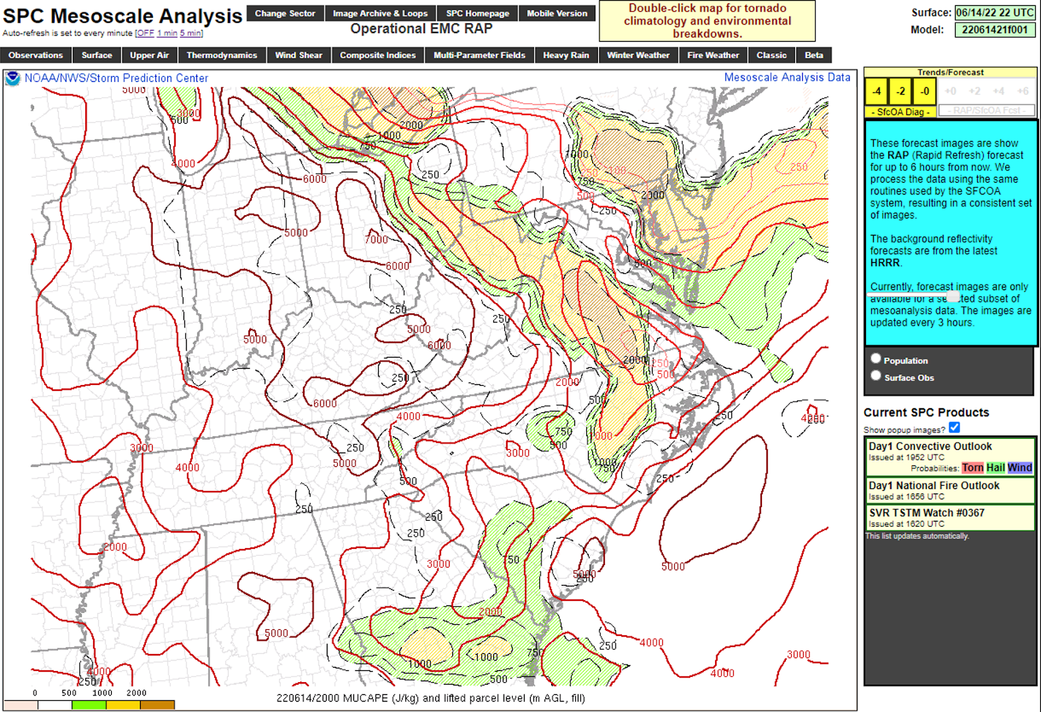Open the Day1 National Fire Outlook

click(x=934, y=486)
